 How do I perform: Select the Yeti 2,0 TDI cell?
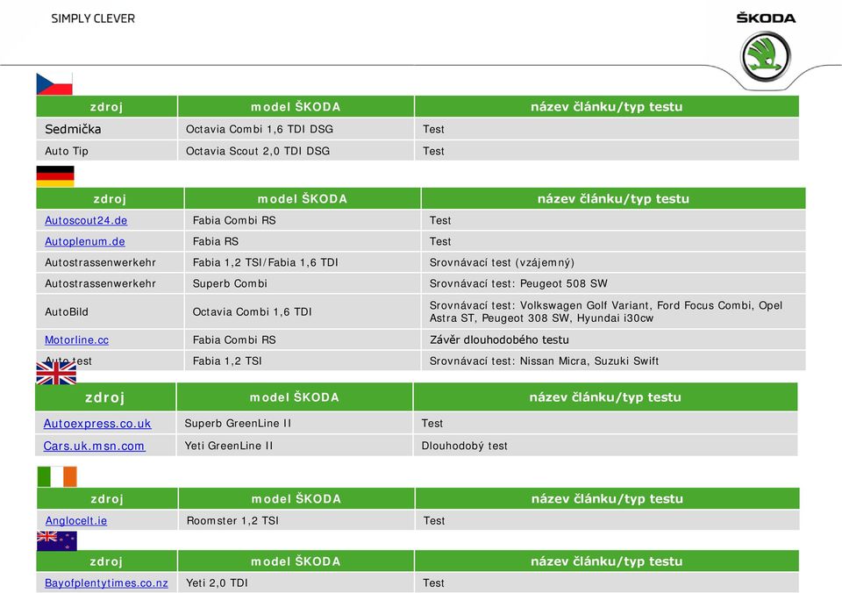[x=296, y=582]
